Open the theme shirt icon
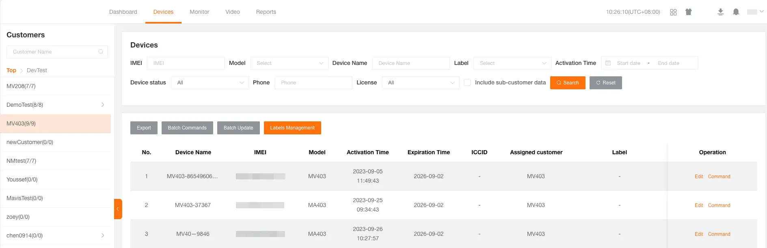Viewport: 767px width, 248px height. tap(688, 12)
